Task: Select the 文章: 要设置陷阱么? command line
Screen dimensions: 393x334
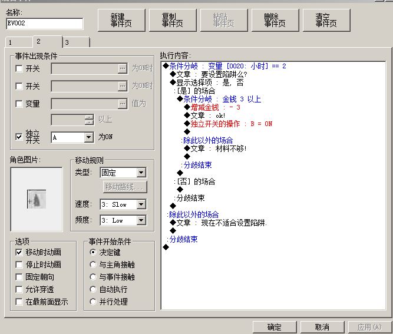Action: tap(209, 74)
